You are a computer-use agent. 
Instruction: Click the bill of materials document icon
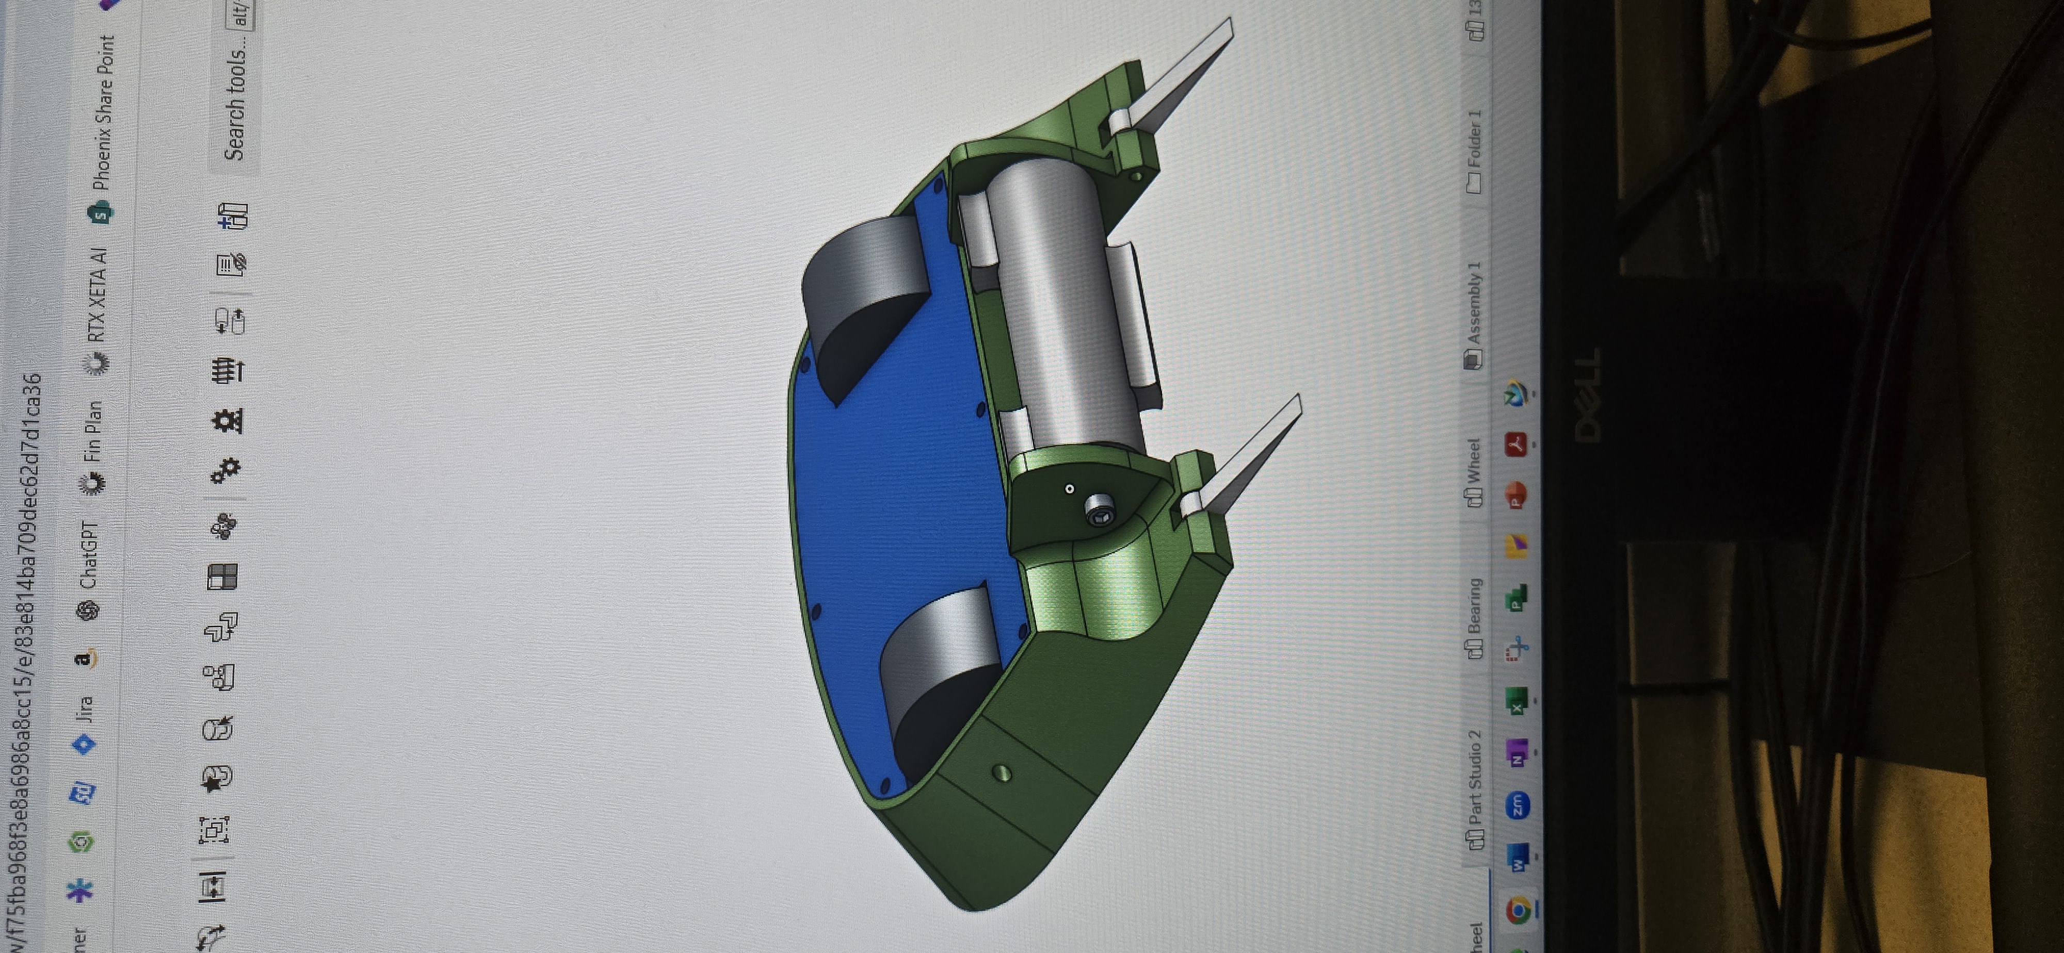(x=232, y=264)
